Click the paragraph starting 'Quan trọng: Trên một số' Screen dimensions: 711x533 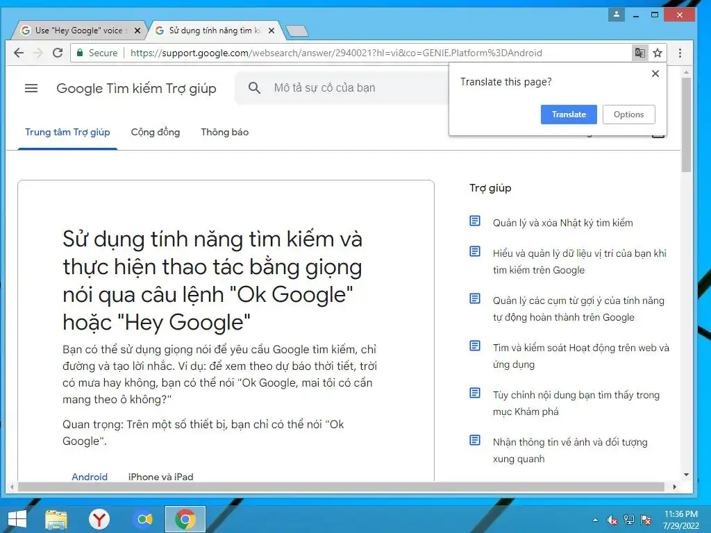tap(203, 432)
